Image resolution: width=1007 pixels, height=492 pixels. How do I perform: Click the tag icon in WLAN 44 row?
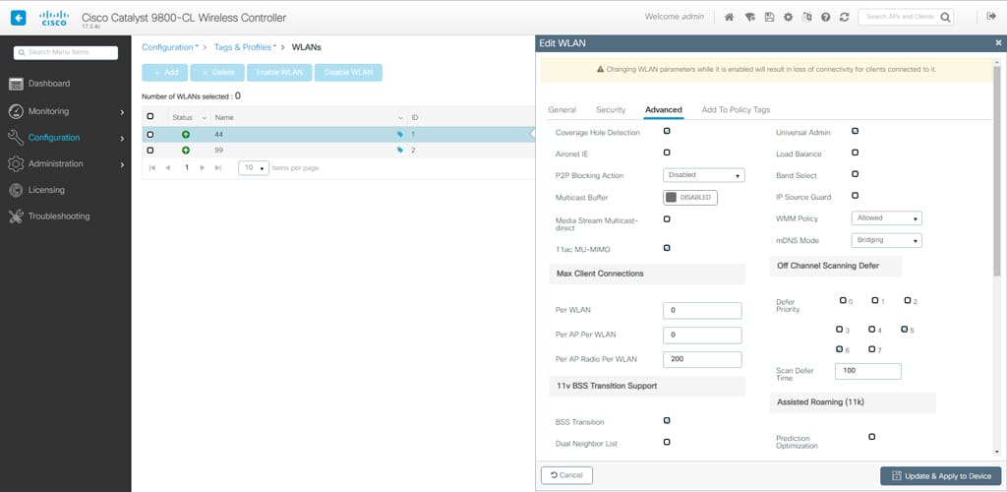[400, 134]
